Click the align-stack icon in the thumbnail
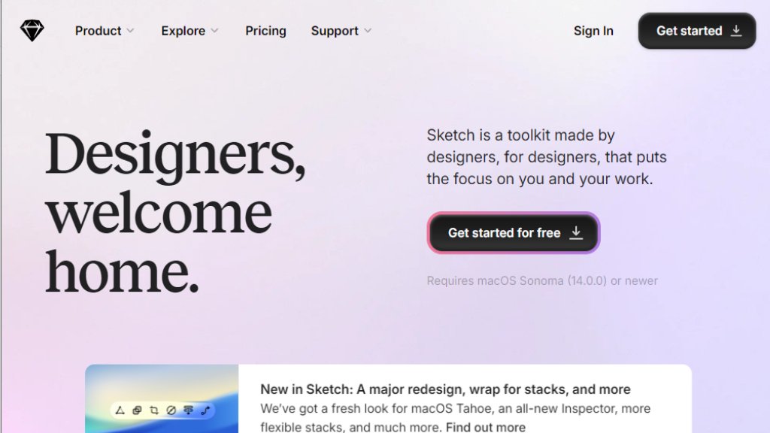Viewport: 770px width, 433px height. [x=188, y=410]
